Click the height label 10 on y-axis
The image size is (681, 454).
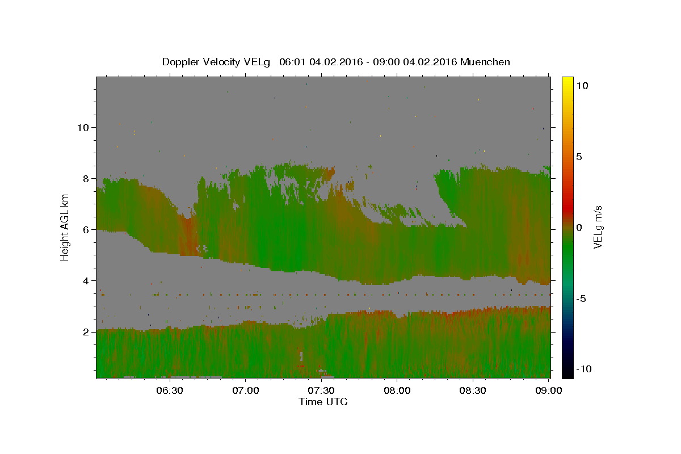click(82, 127)
